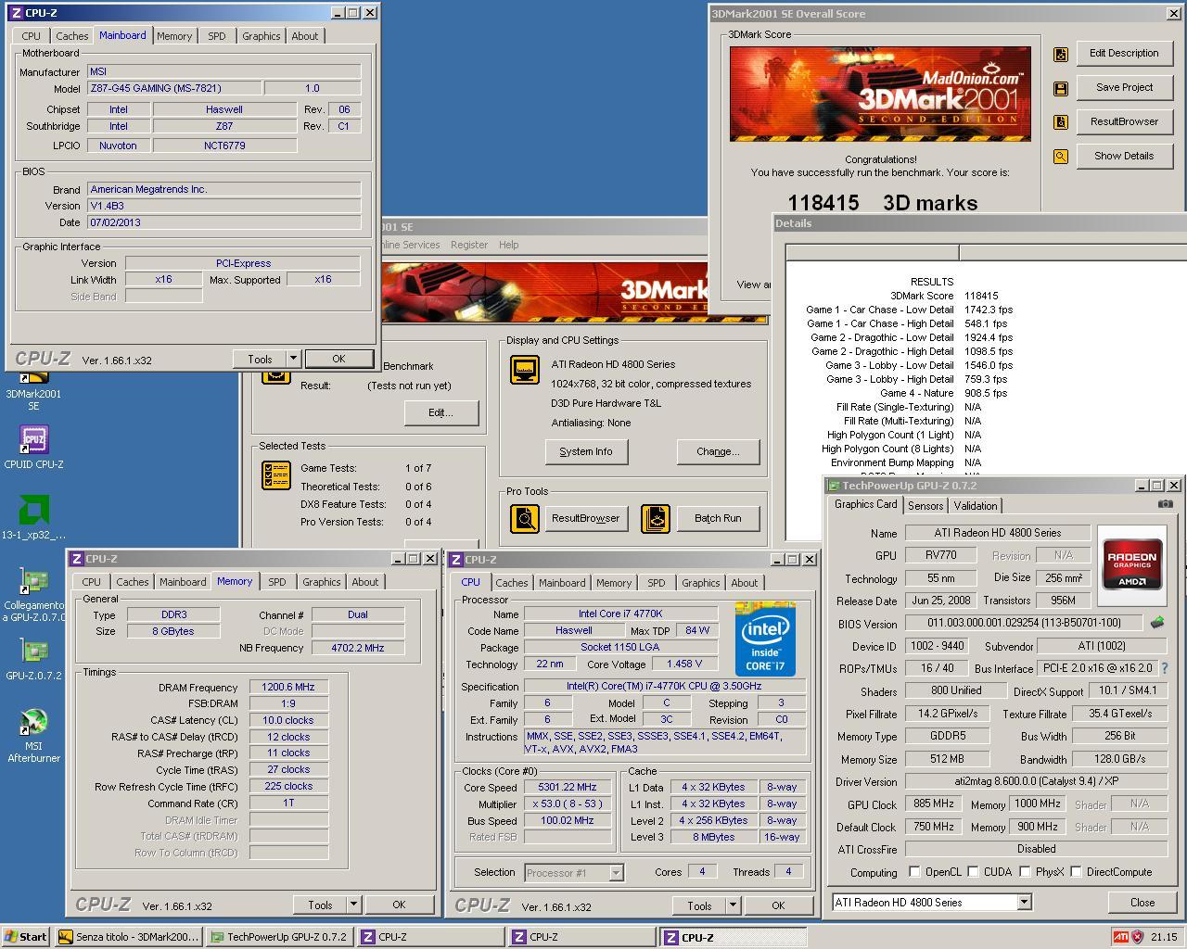This screenshot has width=1187, height=949.
Task: Click the Windows Start button
Action: tap(25, 937)
